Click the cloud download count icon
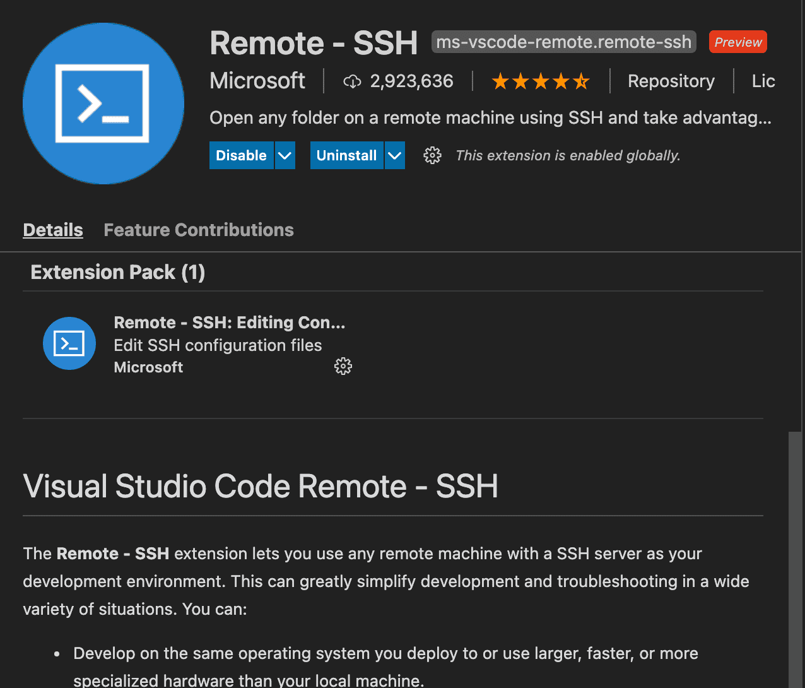The width and height of the screenshot is (805, 688). tap(352, 81)
